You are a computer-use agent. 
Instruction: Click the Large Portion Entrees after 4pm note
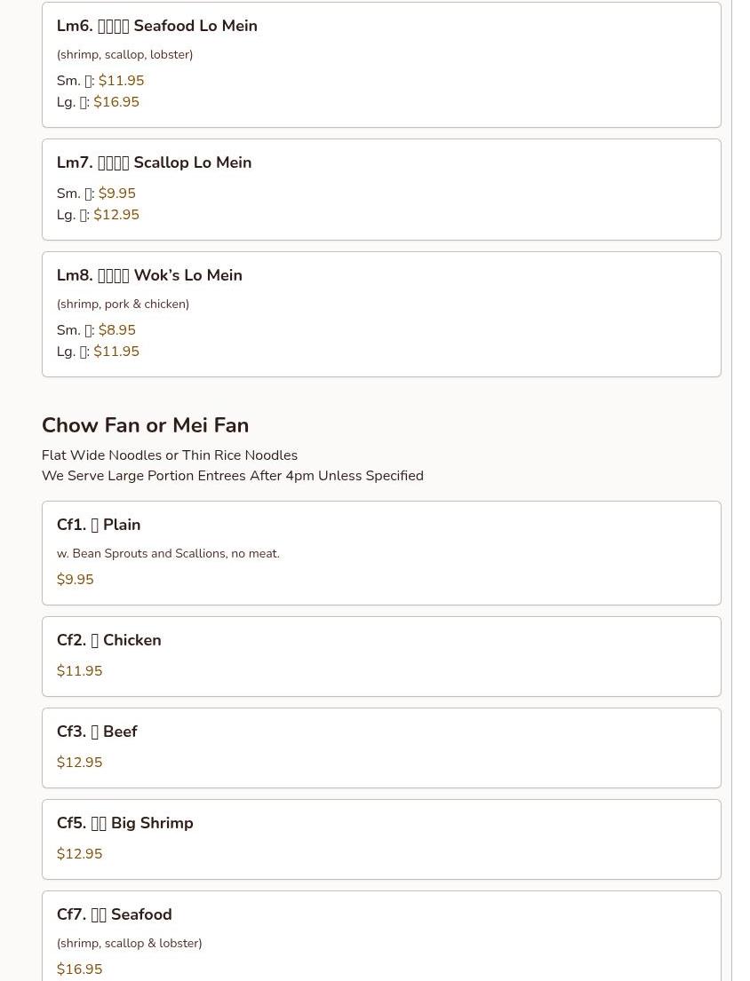coord(233,476)
